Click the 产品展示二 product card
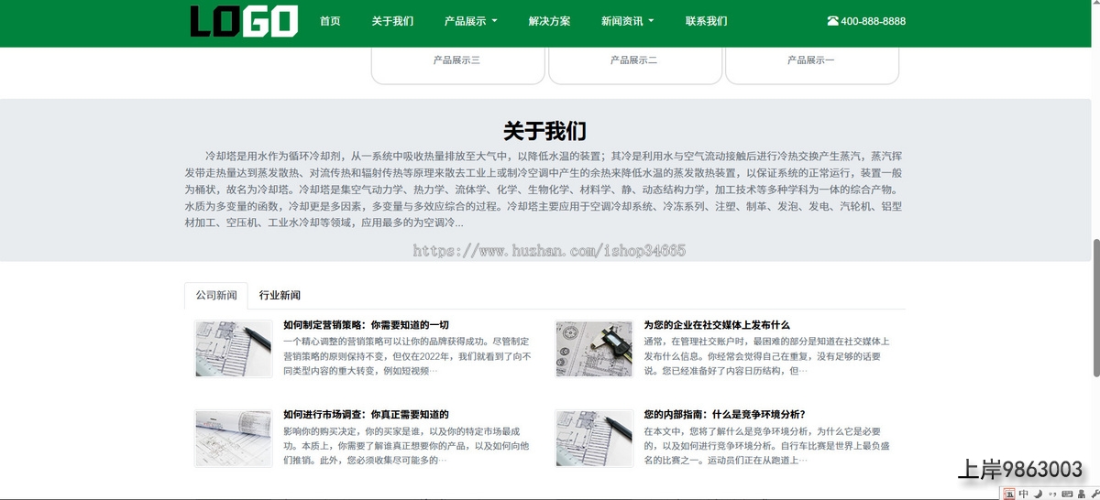Screen dimensions: 1100x500 (x=633, y=60)
